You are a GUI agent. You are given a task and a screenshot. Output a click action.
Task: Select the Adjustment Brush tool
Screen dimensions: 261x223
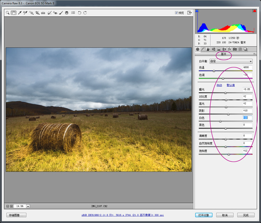[x=61, y=13]
